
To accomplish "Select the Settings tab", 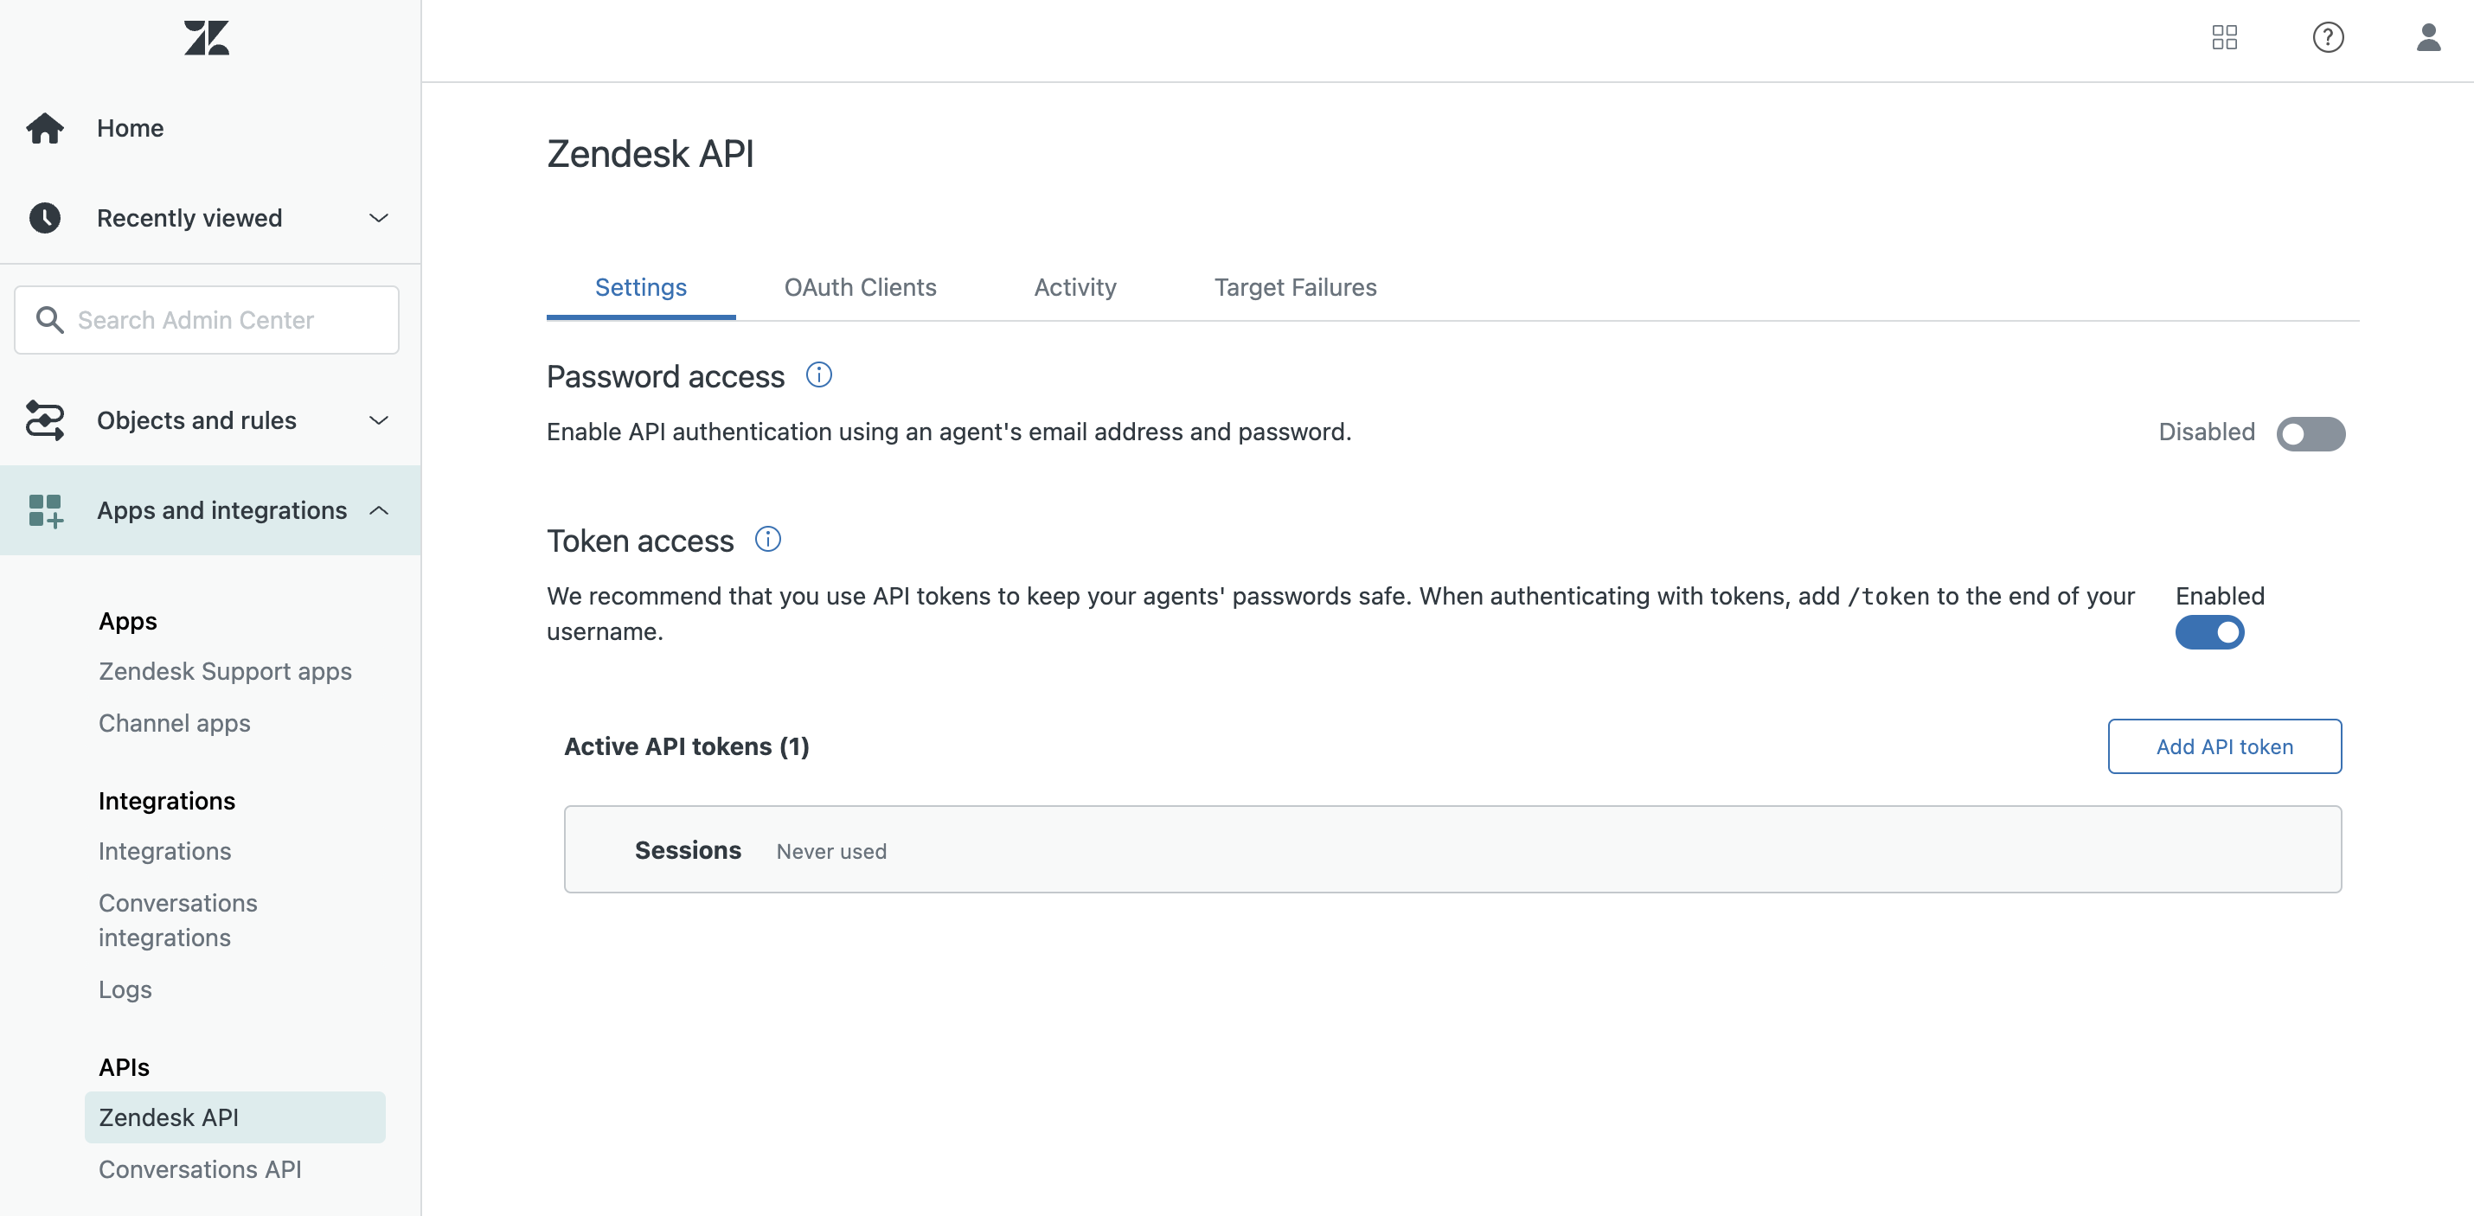I will 641,288.
